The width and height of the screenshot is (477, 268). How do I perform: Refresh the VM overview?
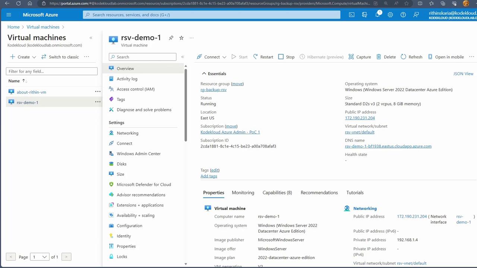411,57
